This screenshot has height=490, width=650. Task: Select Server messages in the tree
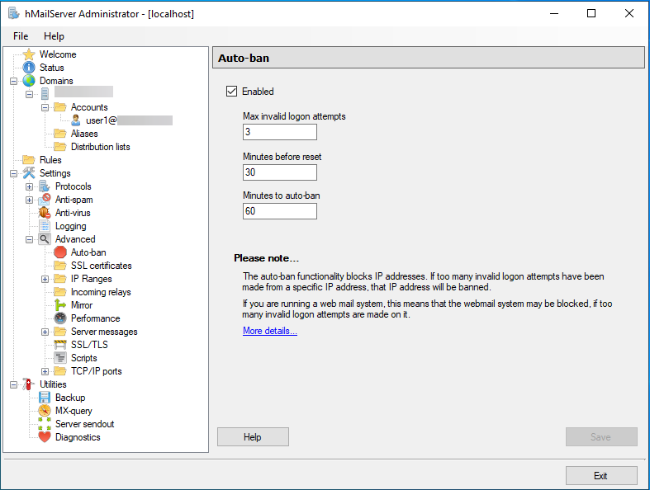(x=104, y=332)
